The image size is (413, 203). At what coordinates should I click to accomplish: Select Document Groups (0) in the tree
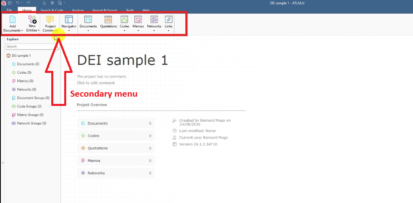pyautogui.click(x=31, y=98)
